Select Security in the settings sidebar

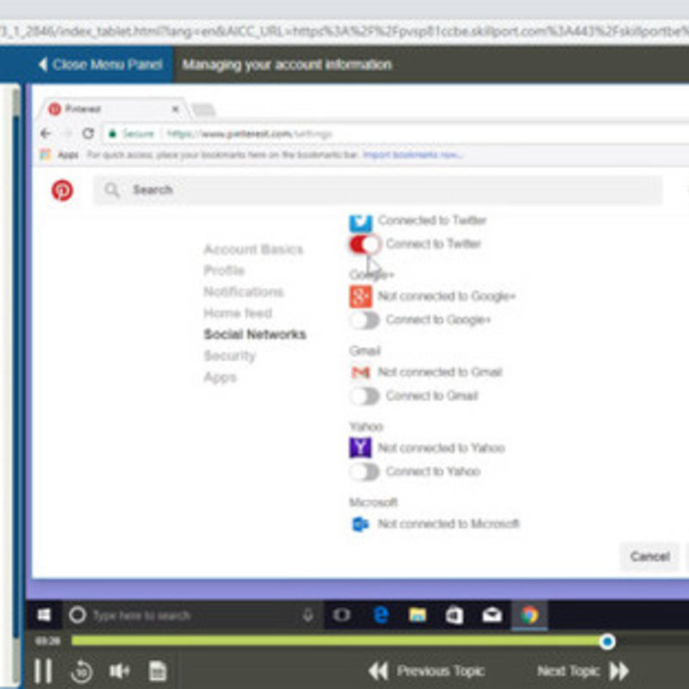[x=230, y=356]
